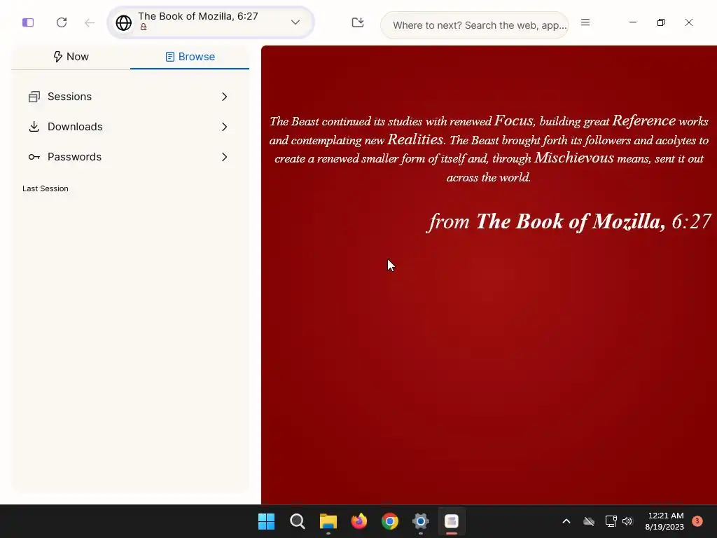Click the Downloads arrow icon in sidebar
The height and width of the screenshot is (538, 717).
[x=34, y=127]
